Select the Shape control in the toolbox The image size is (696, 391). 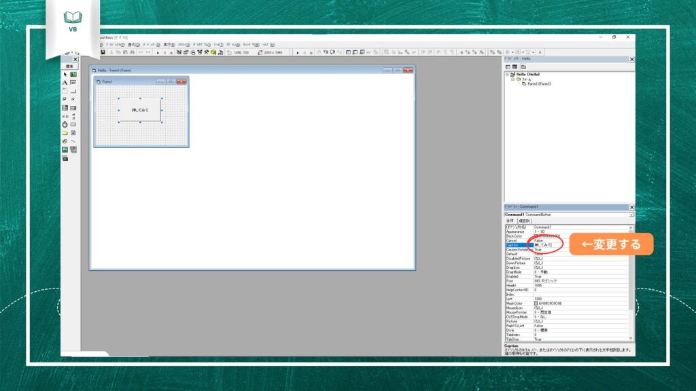tap(65, 141)
